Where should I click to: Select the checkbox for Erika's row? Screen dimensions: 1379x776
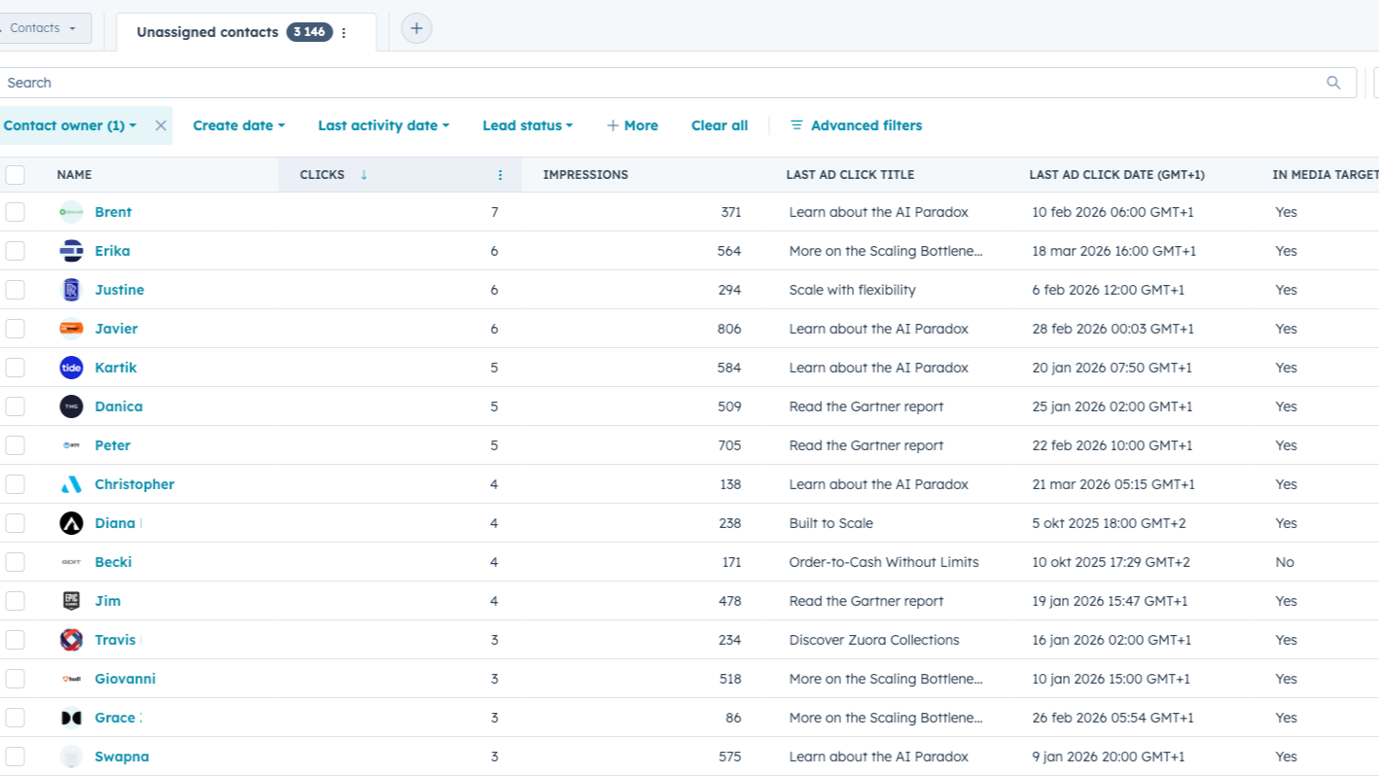15,251
